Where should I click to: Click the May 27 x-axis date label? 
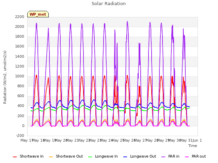pyautogui.click(x=140, y=140)
